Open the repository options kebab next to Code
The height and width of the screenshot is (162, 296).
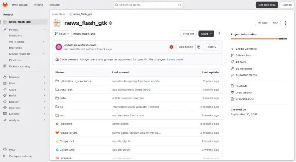click(x=219, y=34)
